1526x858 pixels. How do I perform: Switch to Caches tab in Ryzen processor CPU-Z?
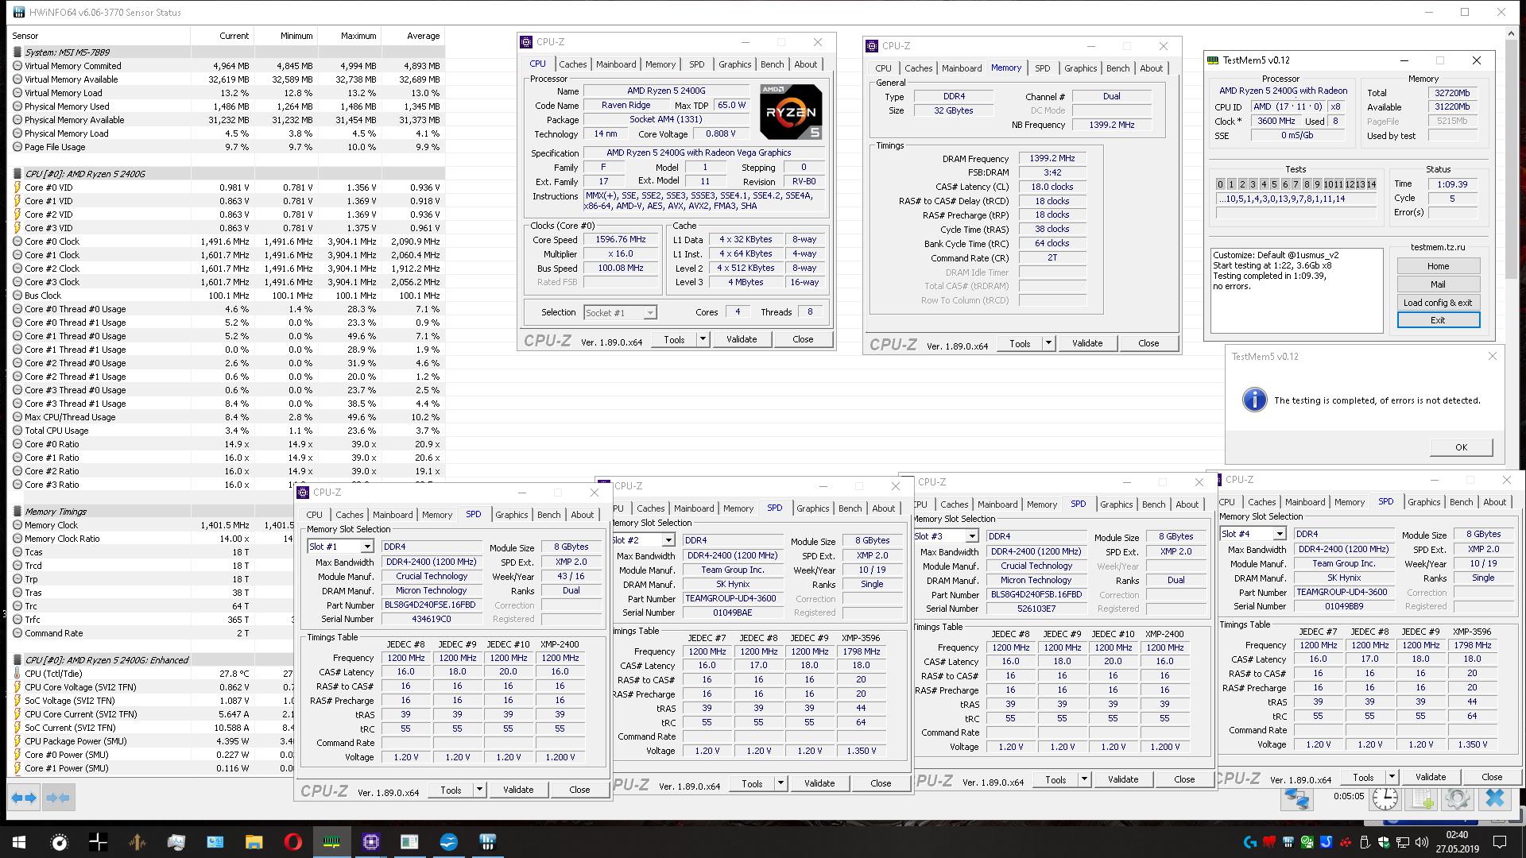[x=572, y=64]
